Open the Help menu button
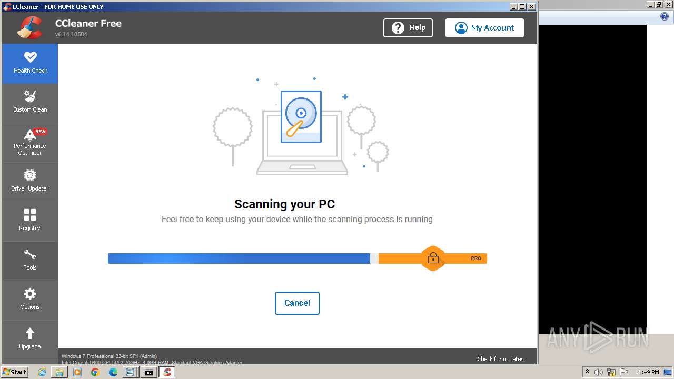Screen dimensions: 674x379 pyautogui.click(x=408, y=28)
